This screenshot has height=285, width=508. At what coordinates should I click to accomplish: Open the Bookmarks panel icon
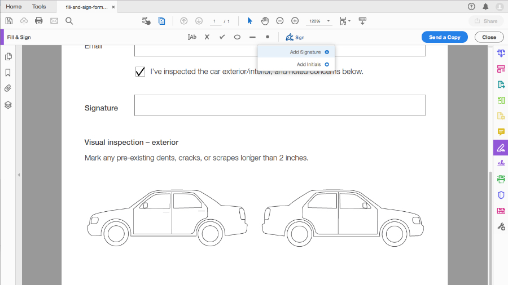point(8,73)
